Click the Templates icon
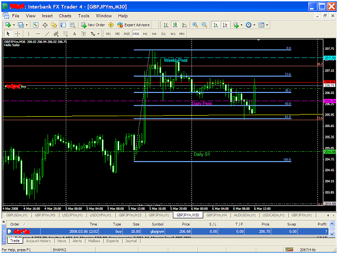The image size is (338, 254). pyautogui.click(x=261, y=25)
